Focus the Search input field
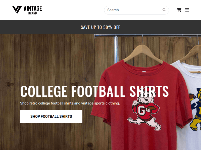201x150 pixels. pyautogui.click(x=133, y=10)
